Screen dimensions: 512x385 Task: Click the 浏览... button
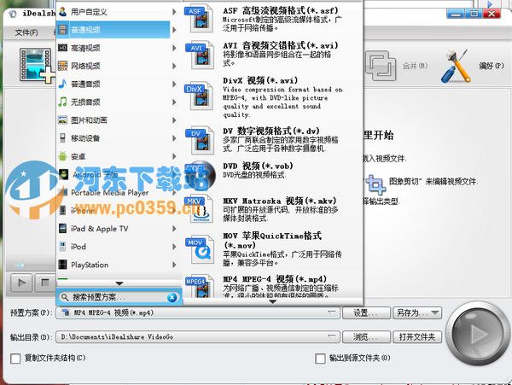pos(366,336)
